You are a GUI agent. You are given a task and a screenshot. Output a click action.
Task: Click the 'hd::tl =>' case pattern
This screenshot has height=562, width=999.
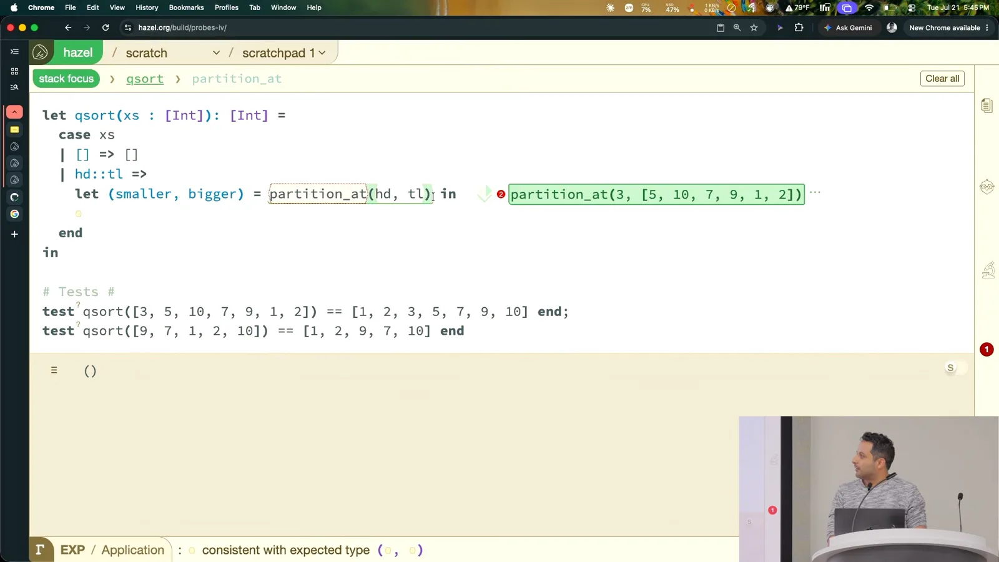(111, 174)
